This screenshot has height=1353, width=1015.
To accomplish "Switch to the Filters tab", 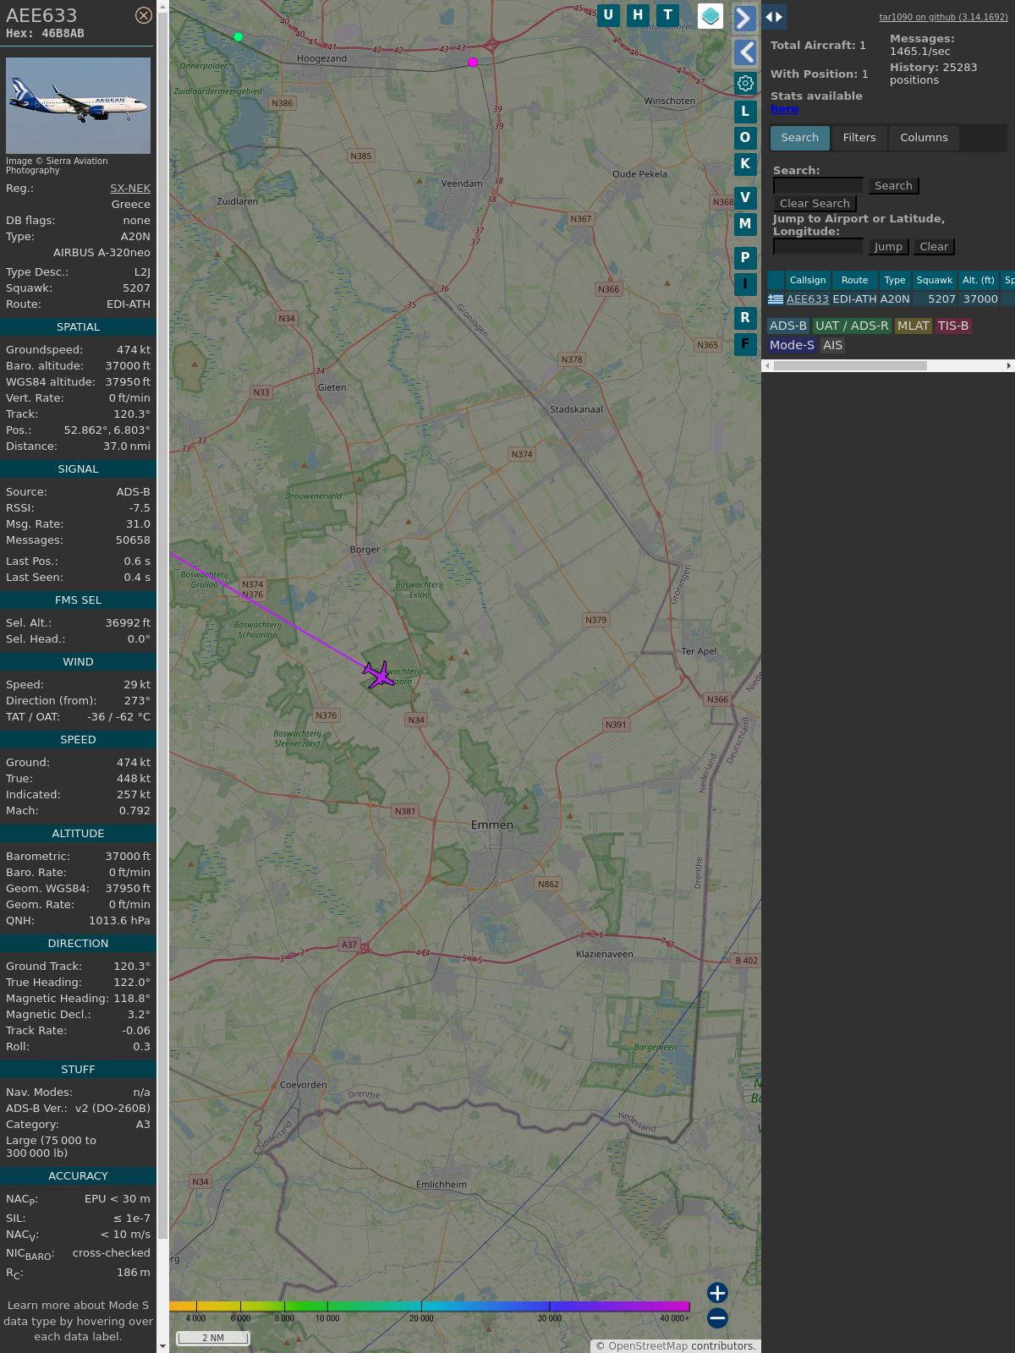I will (859, 138).
